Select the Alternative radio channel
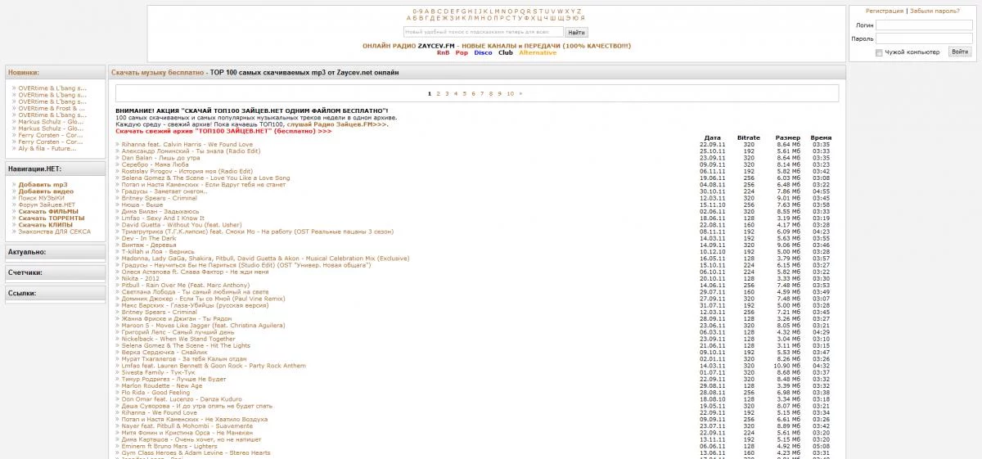Image resolution: width=982 pixels, height=459 pixels. (x=538, y=52)
